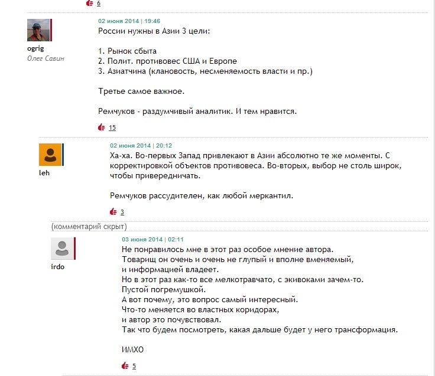This screenshot has height=376, width=435.
Task: Open leh's orange avatar image
Action: tap(50, 155)
